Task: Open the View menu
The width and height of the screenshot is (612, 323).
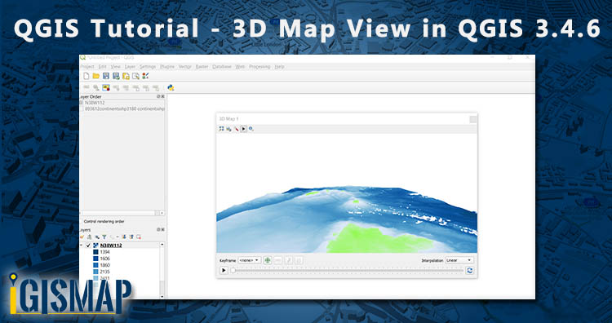Action: 116,67
